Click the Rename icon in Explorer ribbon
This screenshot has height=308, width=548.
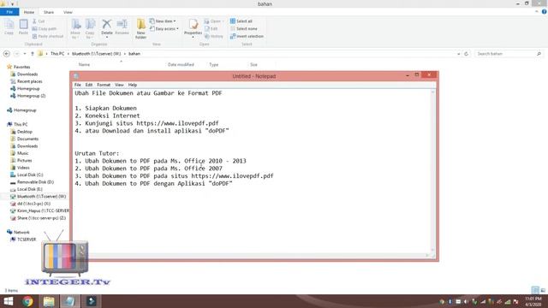click(122, 27)
